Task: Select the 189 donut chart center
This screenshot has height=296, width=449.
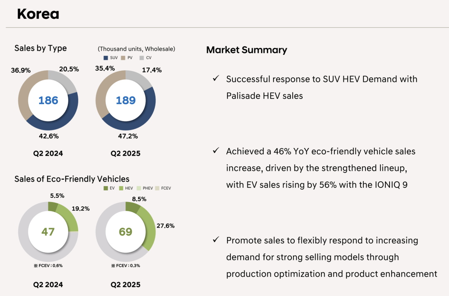Action: 126,100
